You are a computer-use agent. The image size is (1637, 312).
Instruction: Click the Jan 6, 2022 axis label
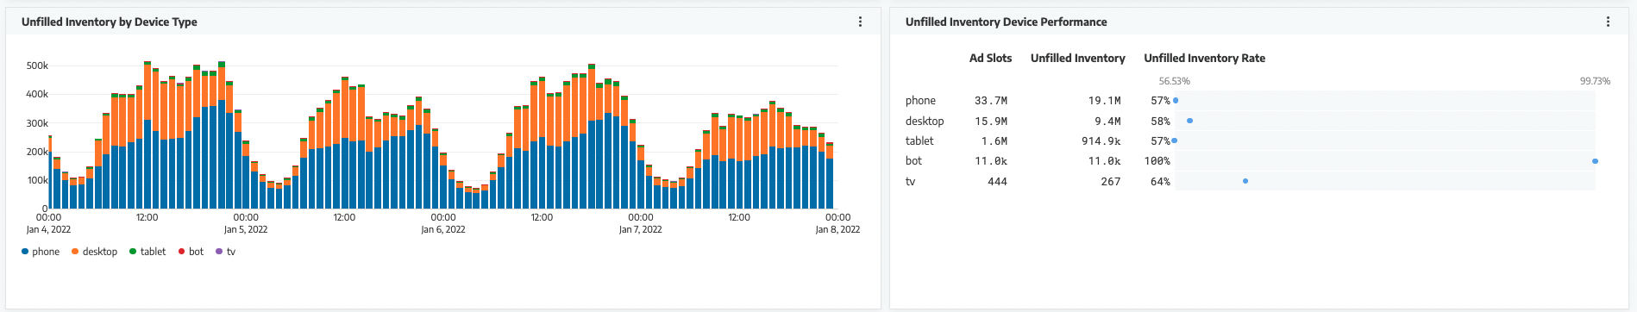tap(443, 229)
